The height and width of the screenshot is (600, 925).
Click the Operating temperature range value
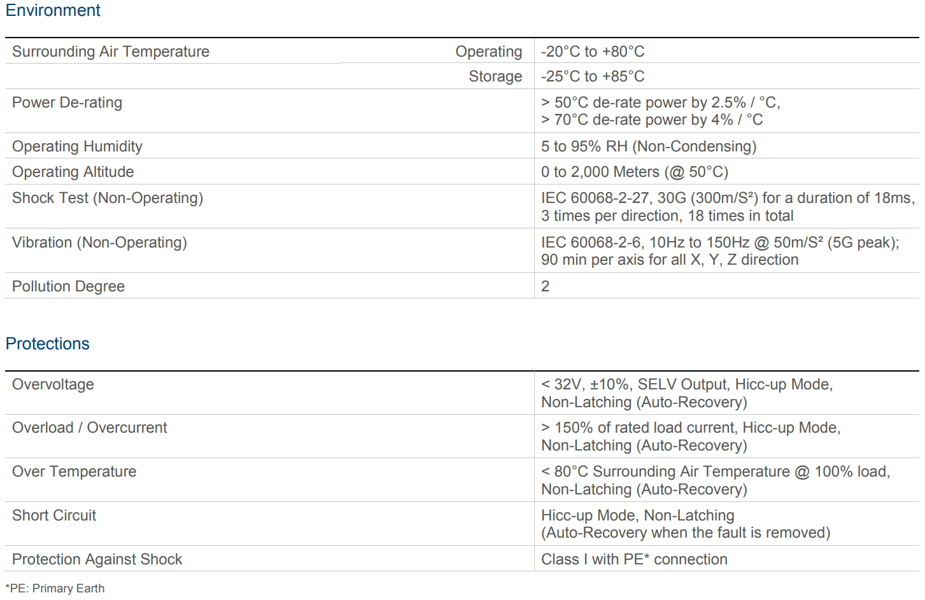[x=593, y=52]
